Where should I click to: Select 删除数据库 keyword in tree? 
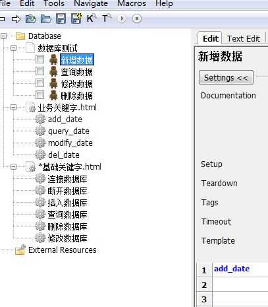point(67,226)
